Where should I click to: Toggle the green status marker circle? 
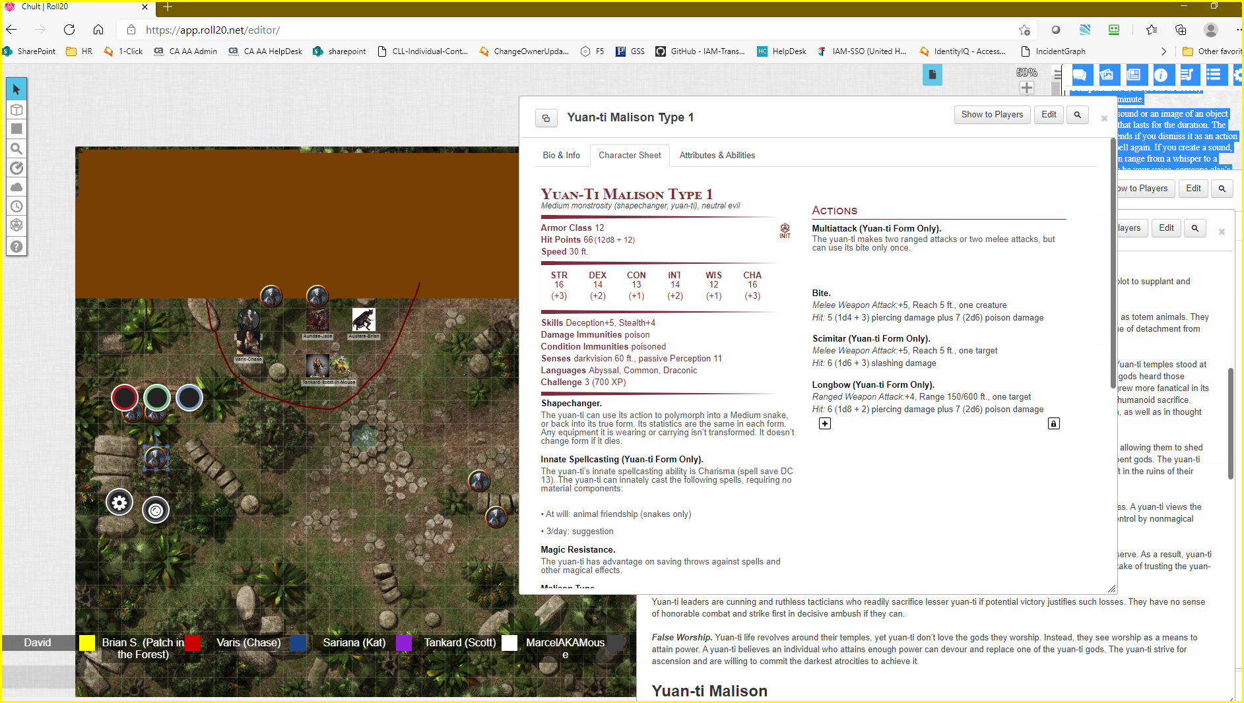[x=157, y=398]
